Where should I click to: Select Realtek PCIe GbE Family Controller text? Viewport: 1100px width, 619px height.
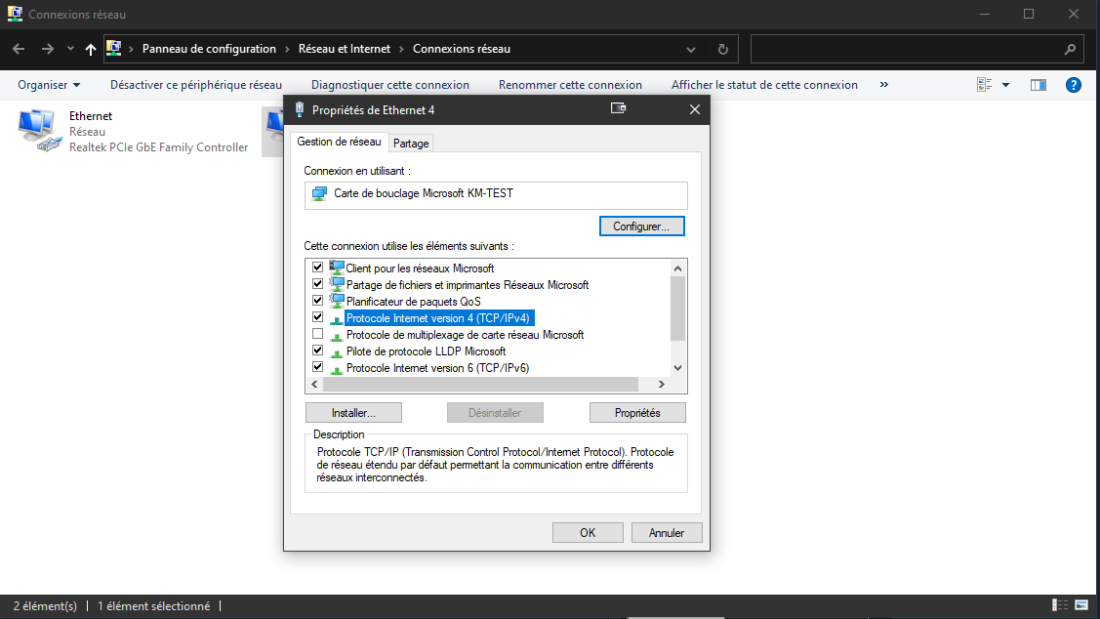(158, 147)
